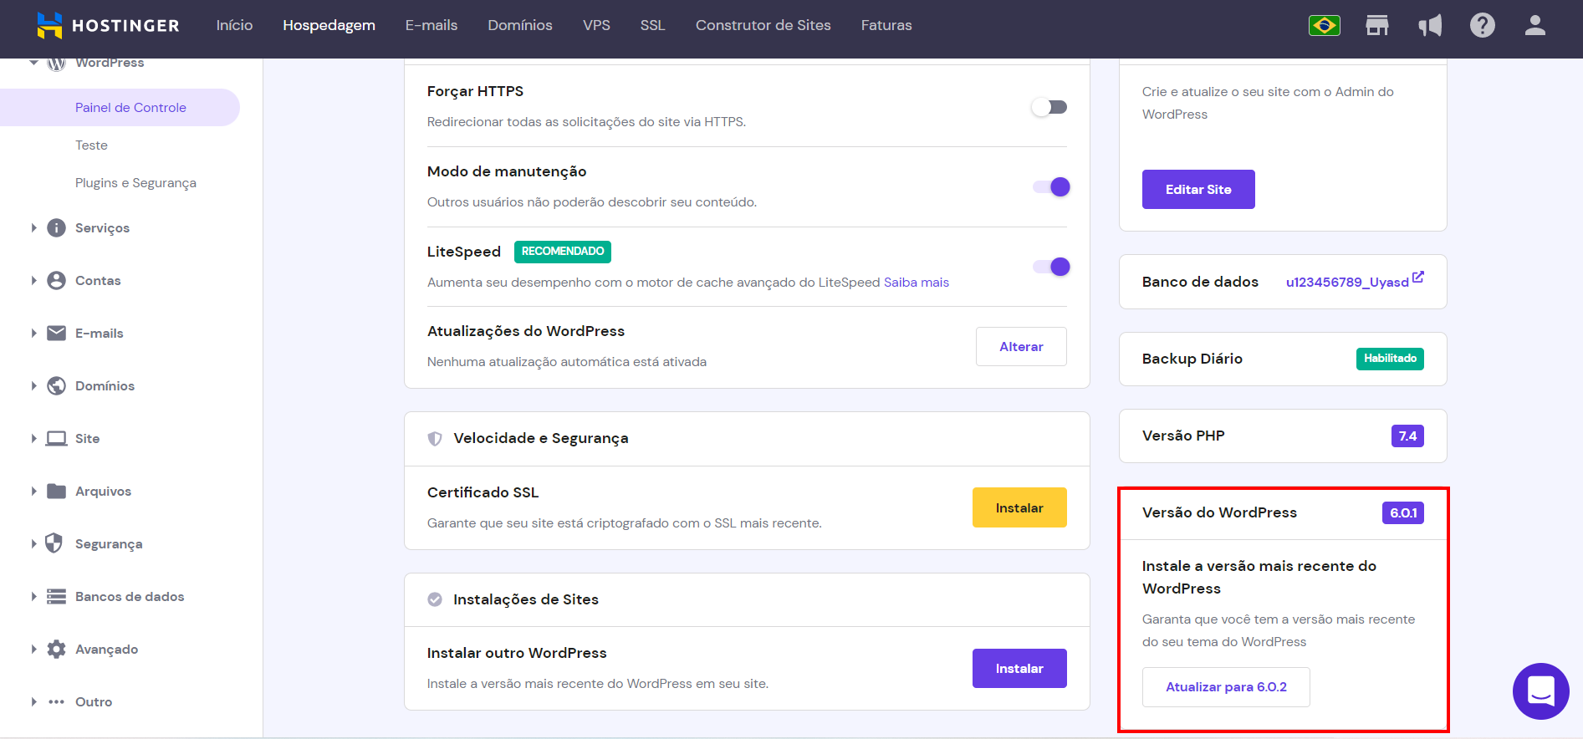Open the live chat bubble
Viewport: 1583px width, 739px height.
click(1540, 691)
